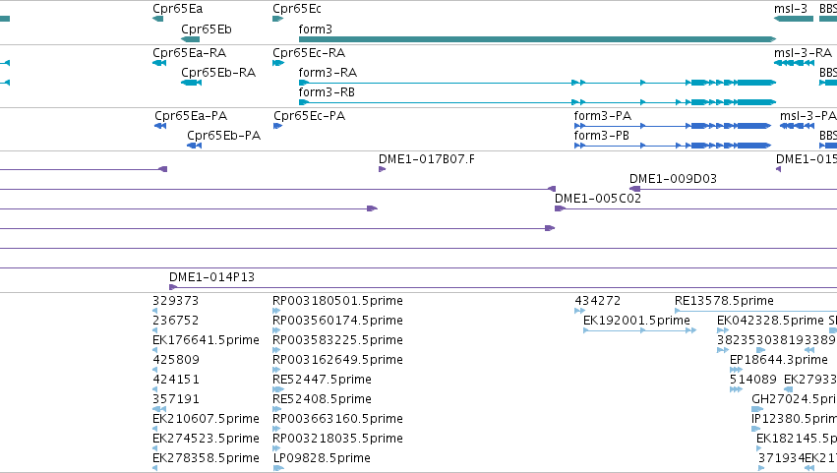Click EST label 425809

pos(176,360)
